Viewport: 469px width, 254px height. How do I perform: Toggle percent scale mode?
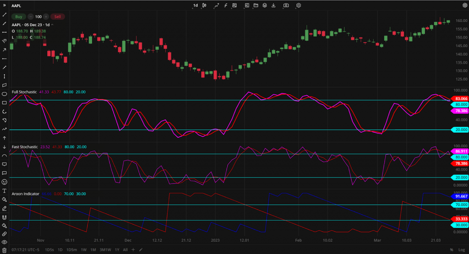[x=451, y=250]
